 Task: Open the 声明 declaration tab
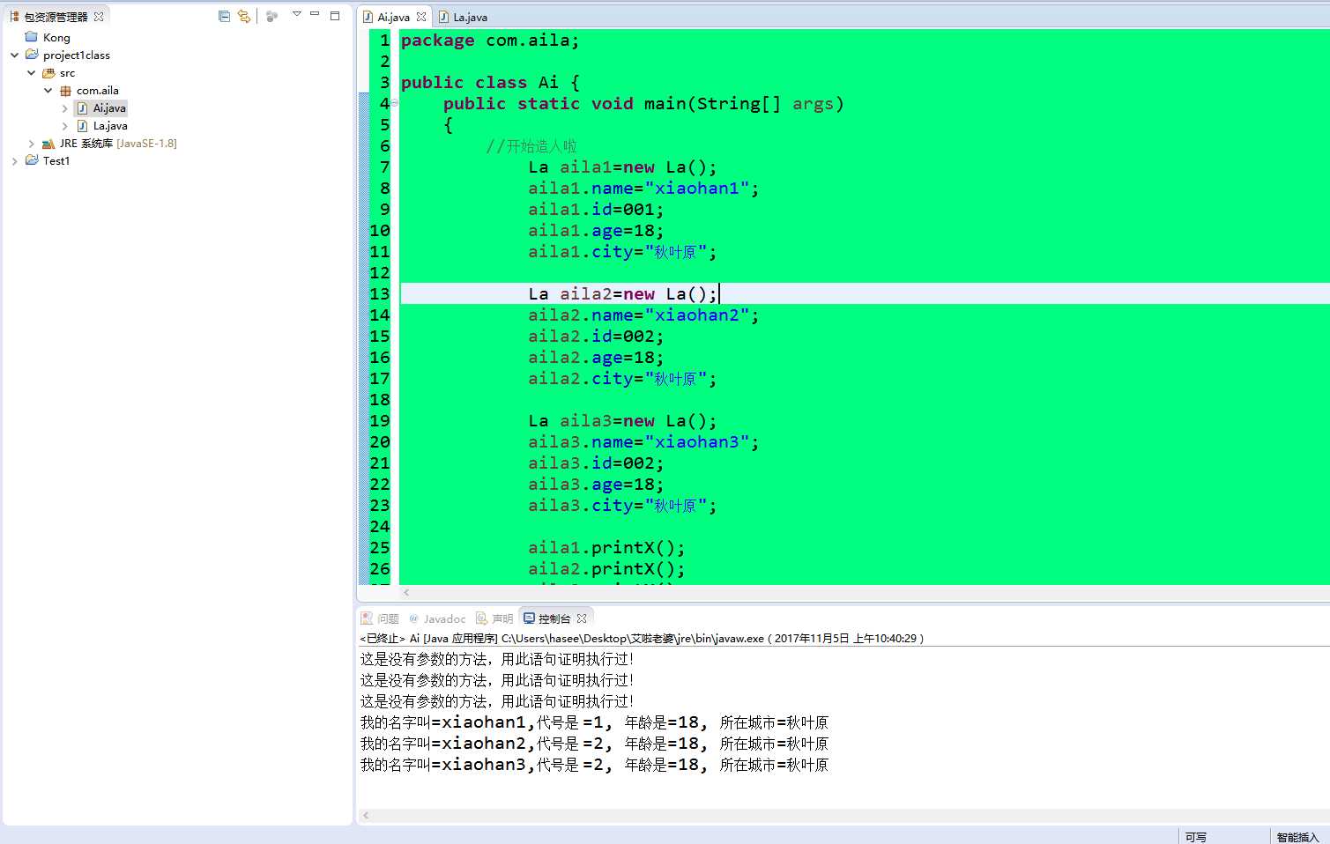[x=494, y=618]
